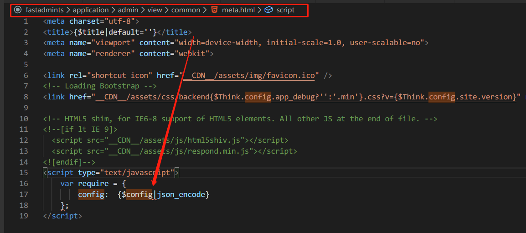Click the [if lt IE 9] comment
526x233 pixels.
click(80, 129)
